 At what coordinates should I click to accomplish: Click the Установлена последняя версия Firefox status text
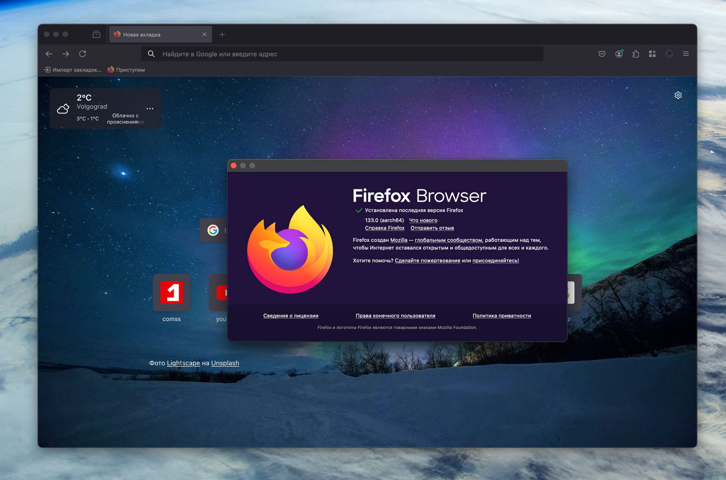pyautogui.click(x=414, y=210)
